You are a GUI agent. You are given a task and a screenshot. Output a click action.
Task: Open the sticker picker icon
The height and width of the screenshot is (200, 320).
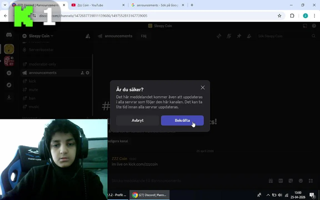291,181
